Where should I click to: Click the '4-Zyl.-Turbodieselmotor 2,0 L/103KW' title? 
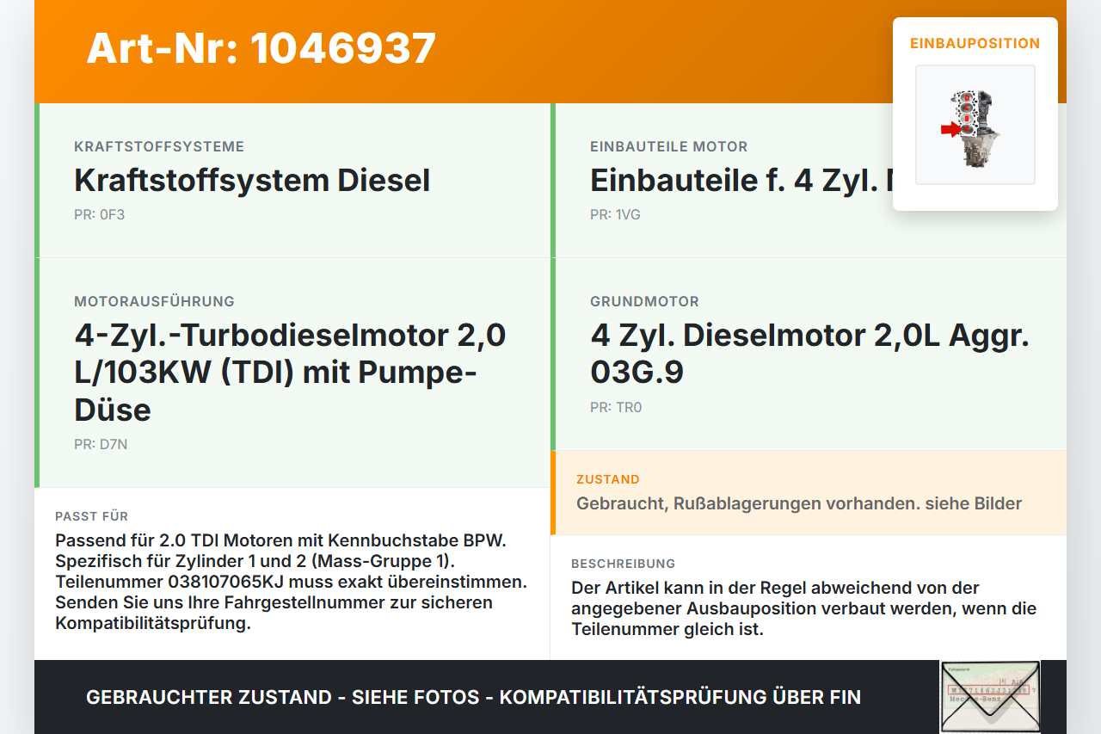click(x=290, y=372)
